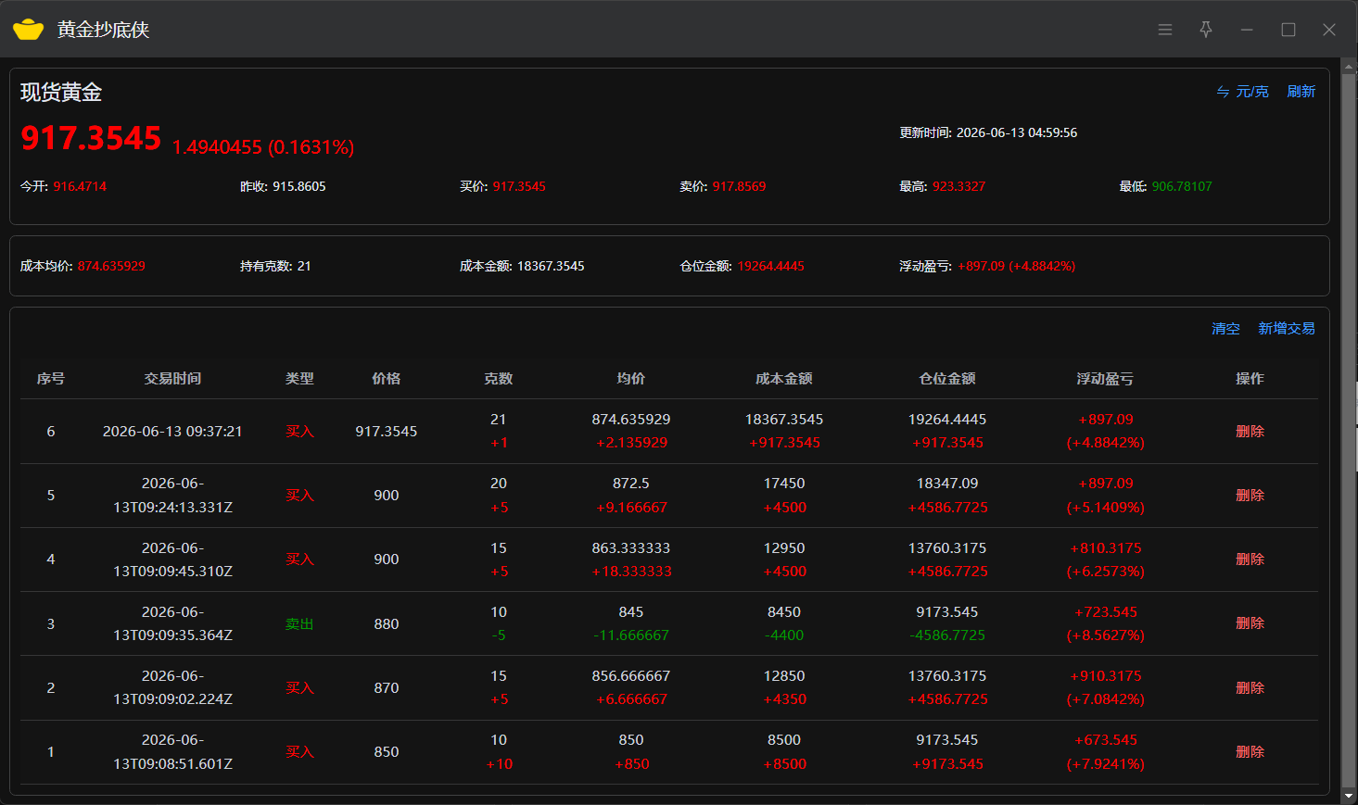Click the 操作 column header
1358x805 pixels.
click(1250, 378)
